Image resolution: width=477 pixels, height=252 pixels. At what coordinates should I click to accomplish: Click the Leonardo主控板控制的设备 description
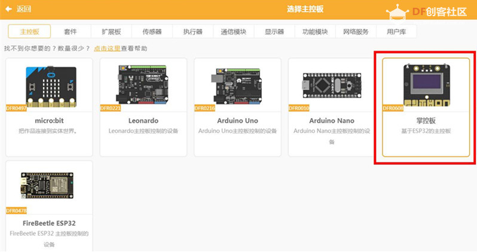pyautogui.click(x=143, y=131)
